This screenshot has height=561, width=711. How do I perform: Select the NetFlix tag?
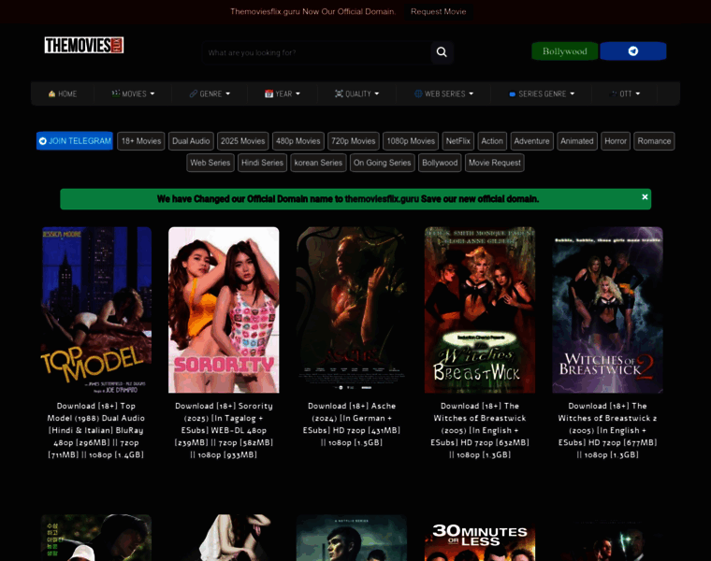click(458, 141)
